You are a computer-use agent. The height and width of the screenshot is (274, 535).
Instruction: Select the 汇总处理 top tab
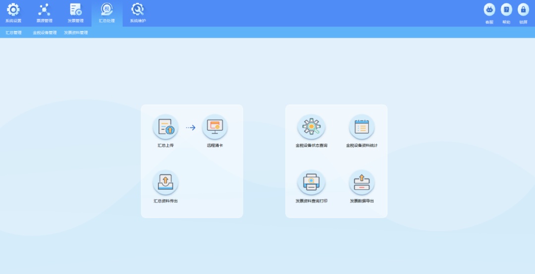(x=107, y=10)
